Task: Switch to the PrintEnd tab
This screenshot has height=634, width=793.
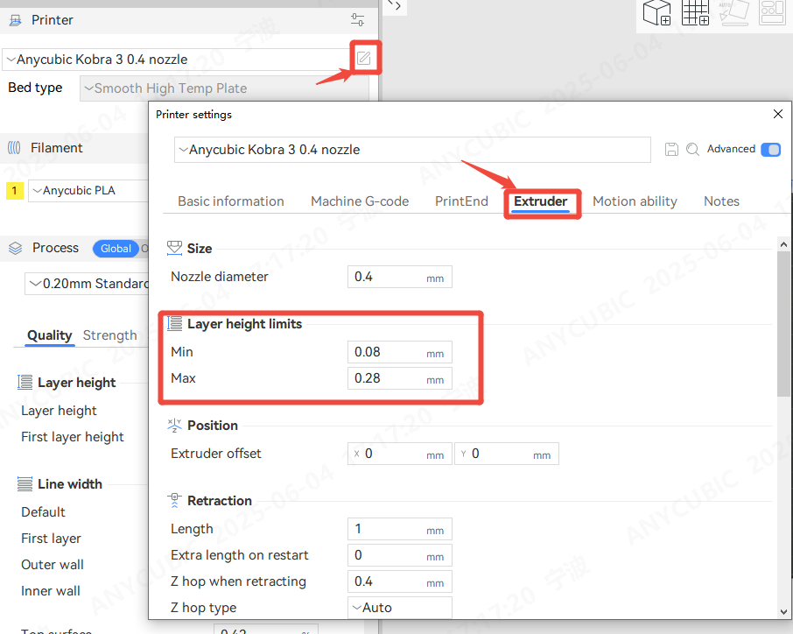Action: pos(461,201)
